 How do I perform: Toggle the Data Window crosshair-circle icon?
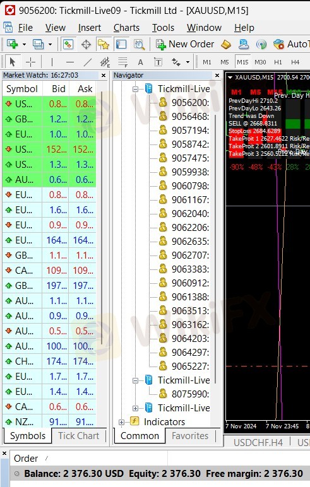86,44
